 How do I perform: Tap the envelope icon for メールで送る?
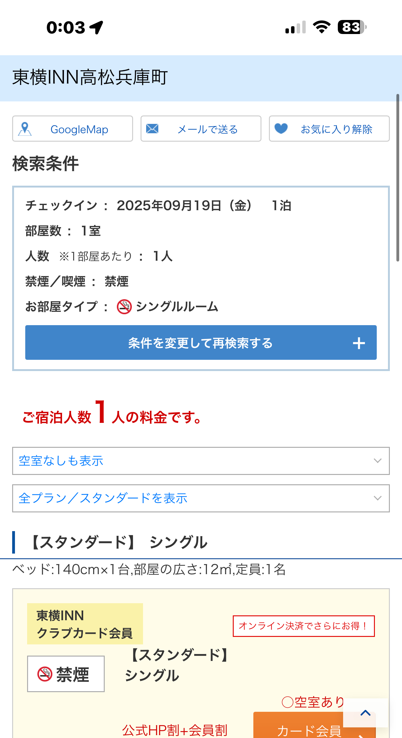(152, 129)
